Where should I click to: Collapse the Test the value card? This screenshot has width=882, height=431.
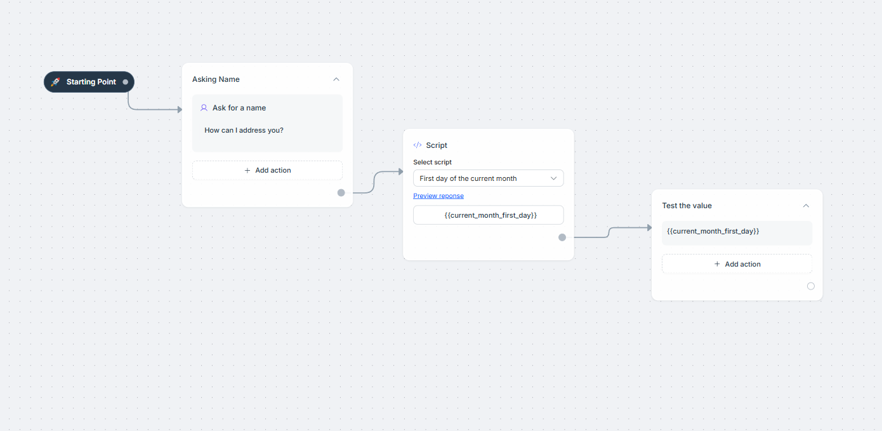click(x=806, y=206)
